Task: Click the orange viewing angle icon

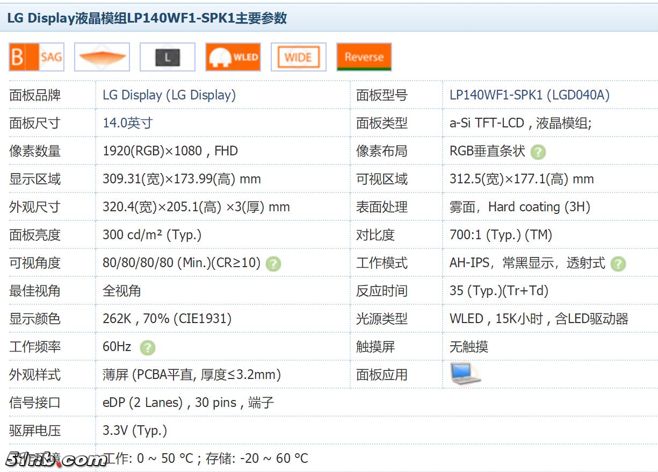Action: [x=102, y=57]
